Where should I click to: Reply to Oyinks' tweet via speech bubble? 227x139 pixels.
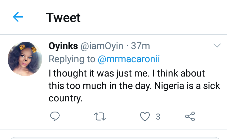(55, 117)
